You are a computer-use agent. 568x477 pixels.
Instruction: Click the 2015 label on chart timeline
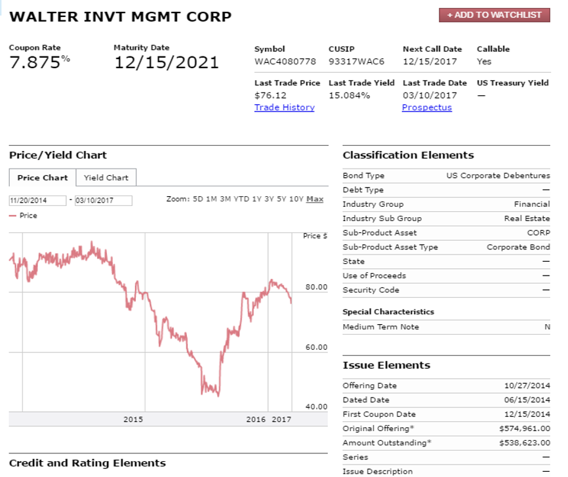133,419
